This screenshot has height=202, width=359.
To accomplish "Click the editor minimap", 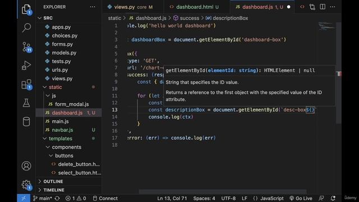I will coord(326,26).
